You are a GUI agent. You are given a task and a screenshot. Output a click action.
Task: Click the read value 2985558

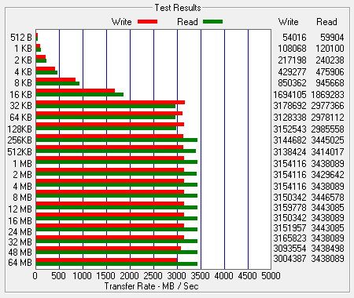click(327, 129)
